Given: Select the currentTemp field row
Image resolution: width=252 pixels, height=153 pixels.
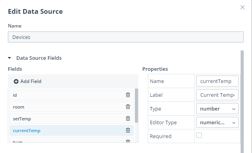Looking at the screenshot, I should click(72, 131).
